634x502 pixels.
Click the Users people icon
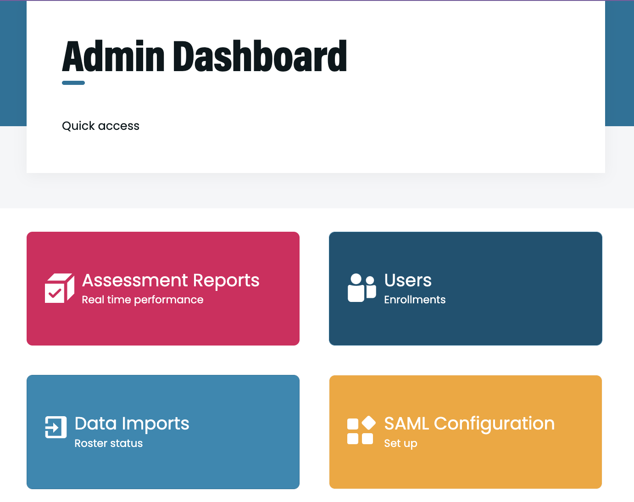[362, 288]
